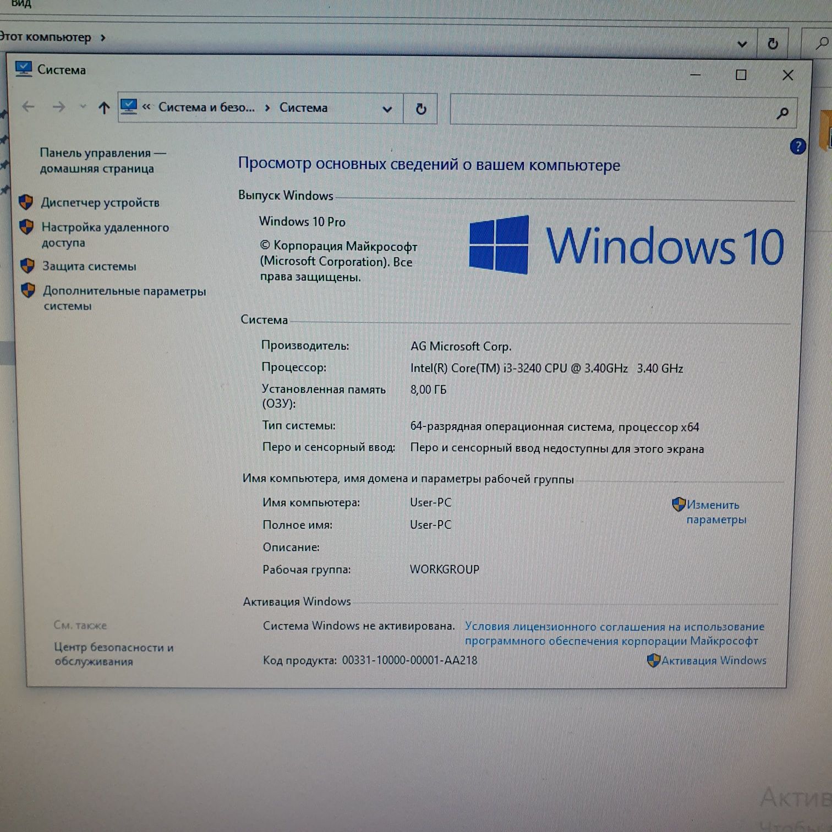Click shield icon beside 'Защита системы'

point(28,266)
